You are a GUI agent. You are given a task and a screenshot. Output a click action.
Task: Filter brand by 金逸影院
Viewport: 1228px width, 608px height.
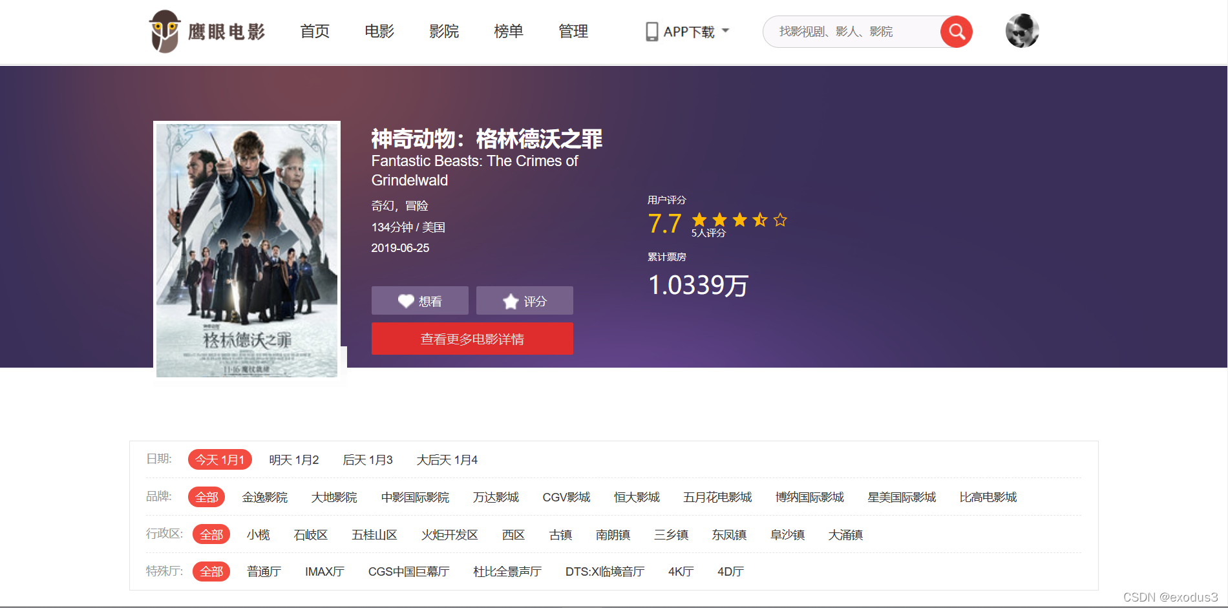click(x=265, y=497)
